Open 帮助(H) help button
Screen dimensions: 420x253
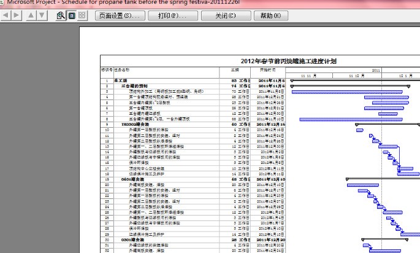tap(271, 15)
